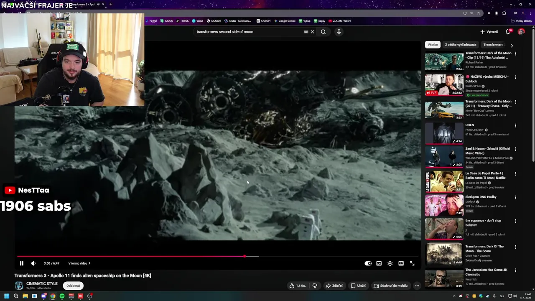Open options for the 'Clip (11/19)' video
The height and width of the screenshot is (301, 535).
[x=515, y=54]
